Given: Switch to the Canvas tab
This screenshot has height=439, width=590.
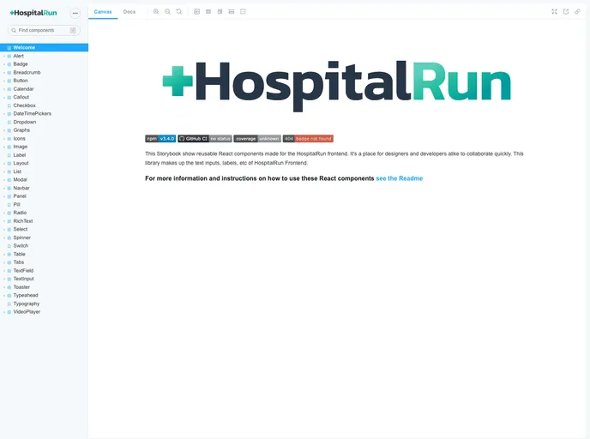Looking at the screenshot, I should pyautogui.click(x=103, y=12).
